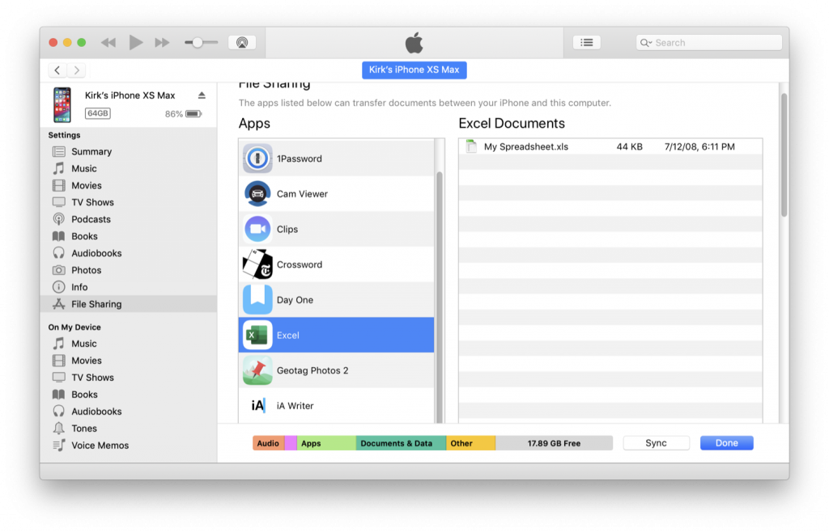The height and width of the screenshot is (532, 829).
Task: Toggle the list view switcher in the toolbar
Action: point(586,42)
